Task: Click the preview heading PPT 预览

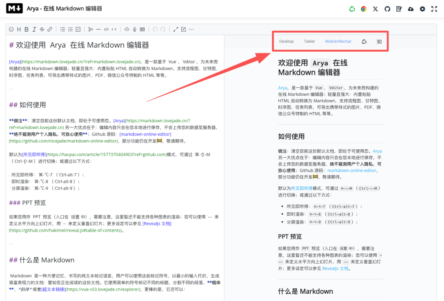Action: click(x=290, y=237)
